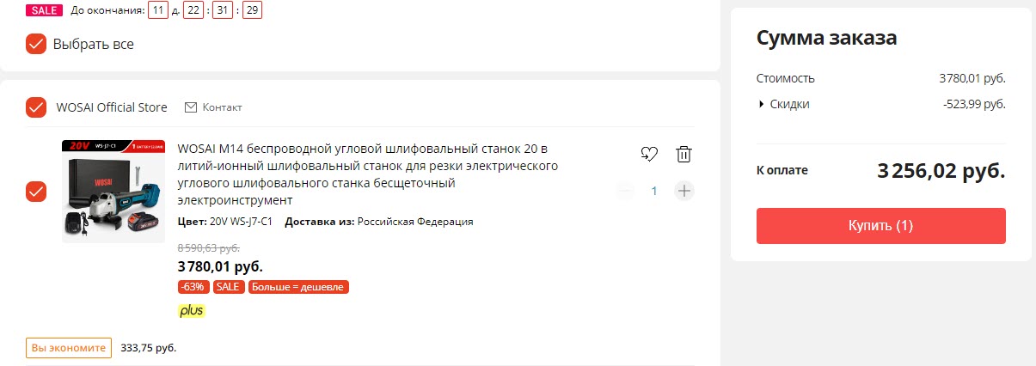1036x366 pixels.
Task: Click the -63% discount badge
Action: tap(192, 287)
